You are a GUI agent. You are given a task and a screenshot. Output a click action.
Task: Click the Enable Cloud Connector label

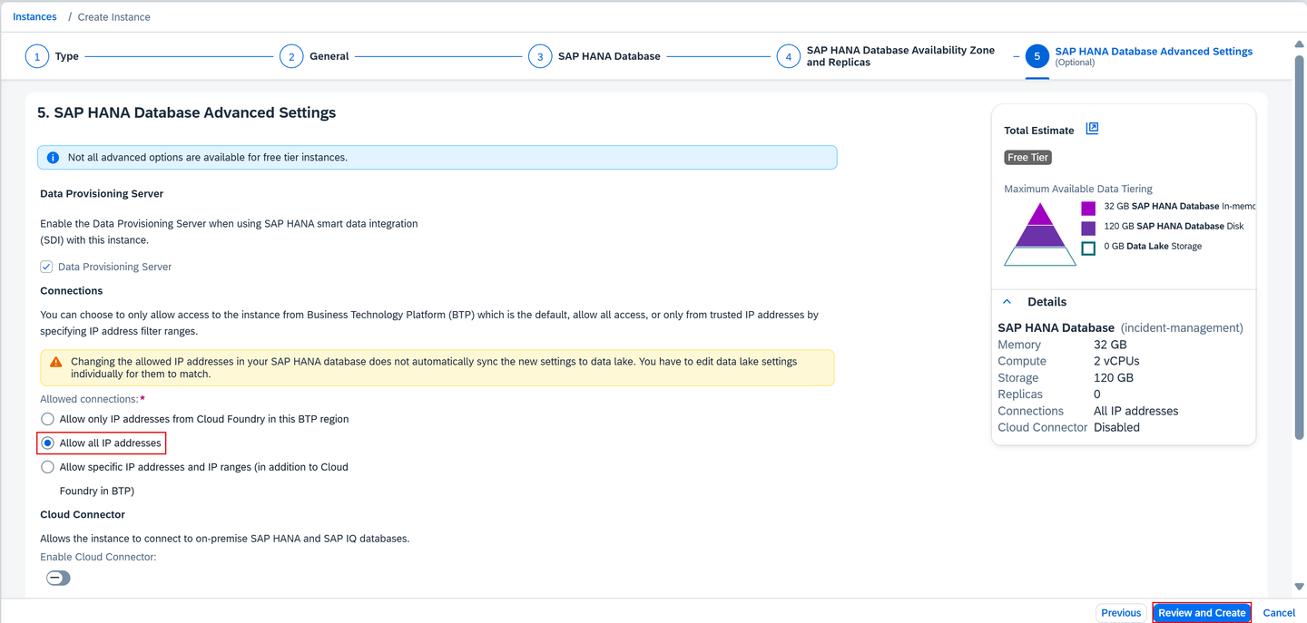point(98,557)
